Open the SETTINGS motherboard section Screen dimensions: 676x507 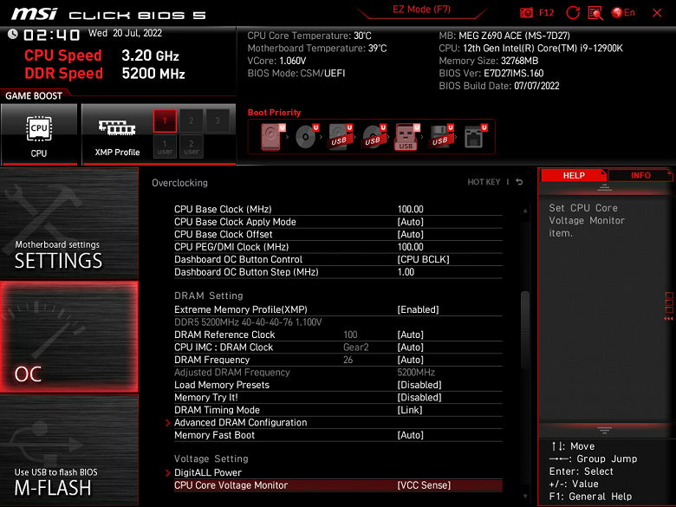69,224
